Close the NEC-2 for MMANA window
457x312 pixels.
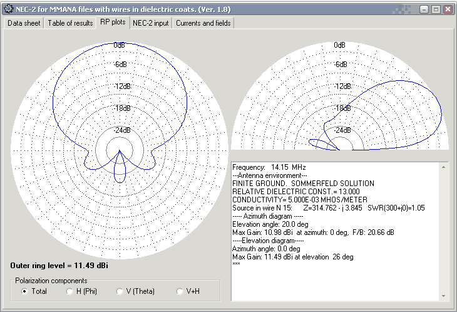(x=447, y=9)
